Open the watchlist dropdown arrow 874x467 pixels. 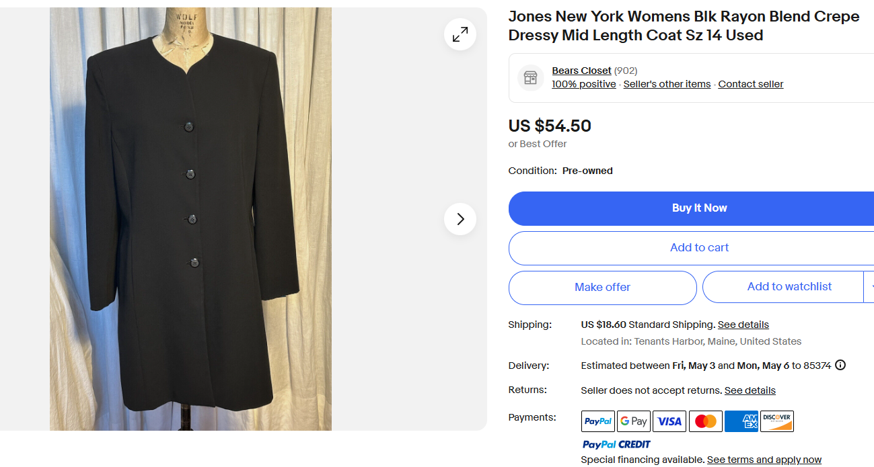click(869, 287)
